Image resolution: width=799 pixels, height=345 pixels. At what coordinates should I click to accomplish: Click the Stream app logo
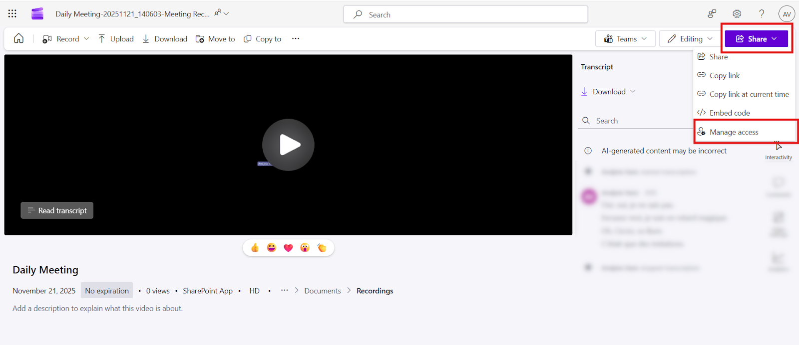click(x=37, y=14)
